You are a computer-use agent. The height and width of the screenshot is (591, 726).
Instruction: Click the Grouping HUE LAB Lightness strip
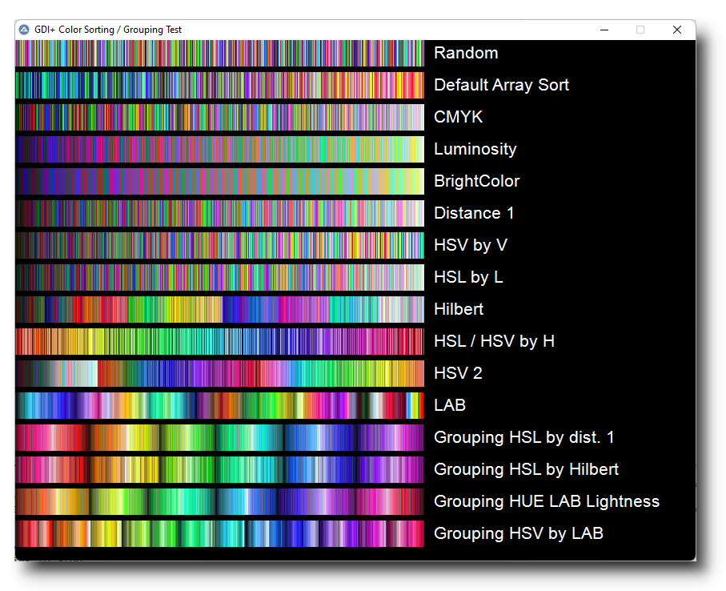(219, 502)
